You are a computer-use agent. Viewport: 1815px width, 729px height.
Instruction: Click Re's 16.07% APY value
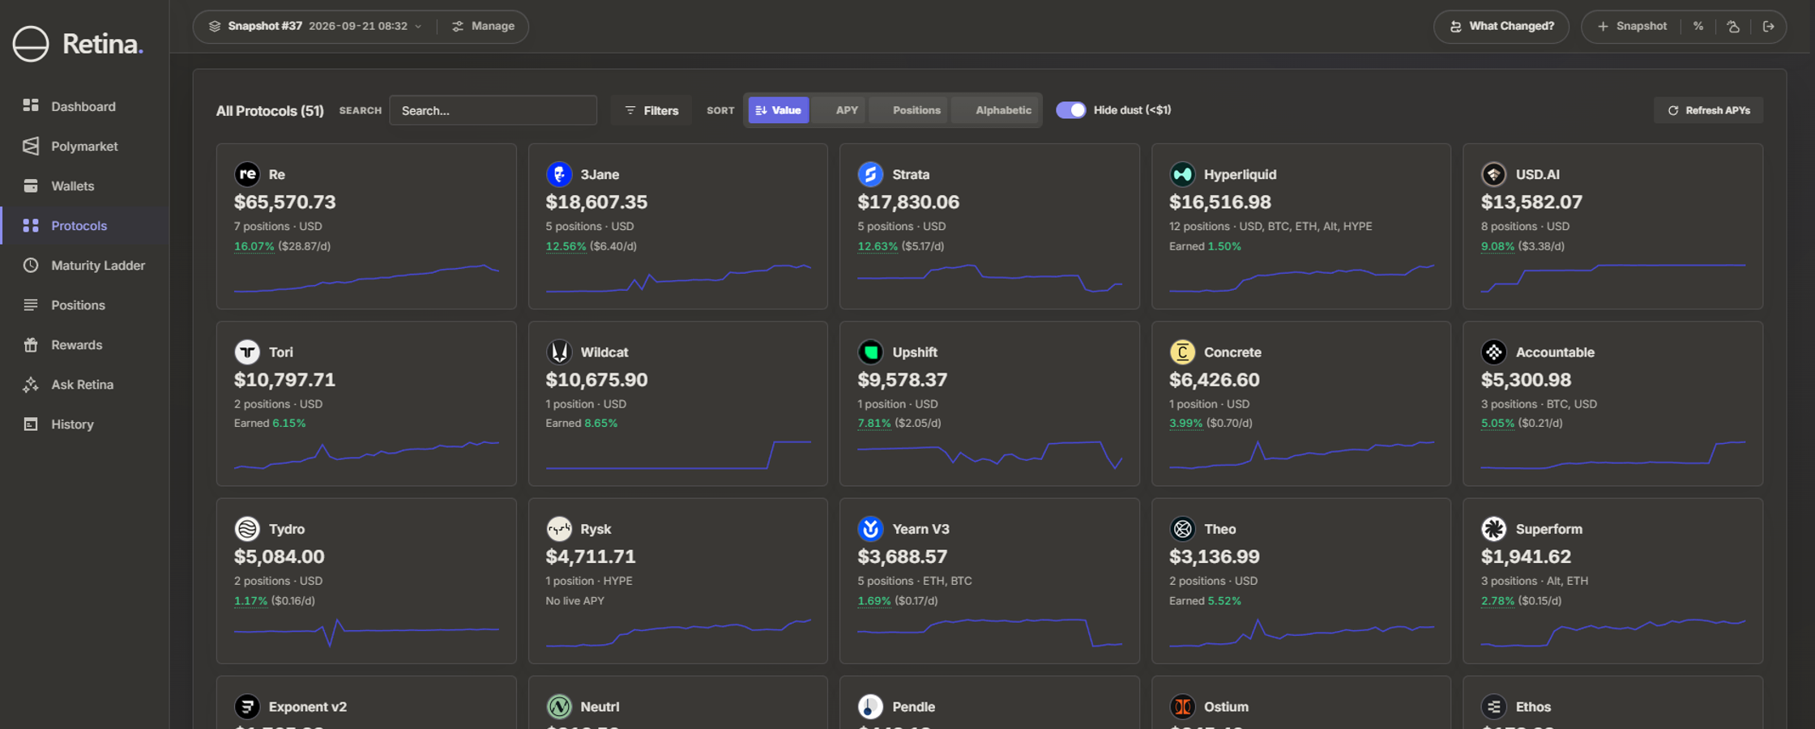click(254, 246)
